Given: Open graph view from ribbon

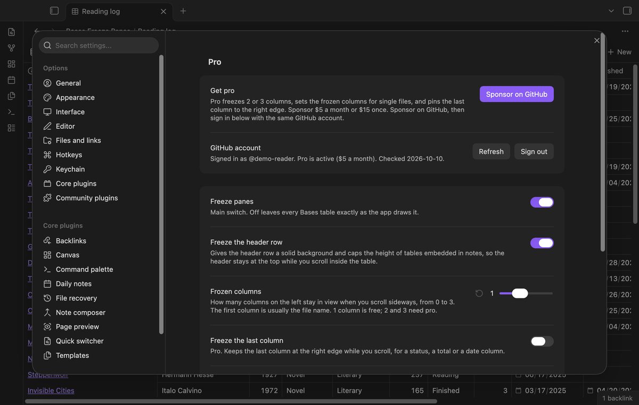Looking at the screenshot, I should point(11,48).
